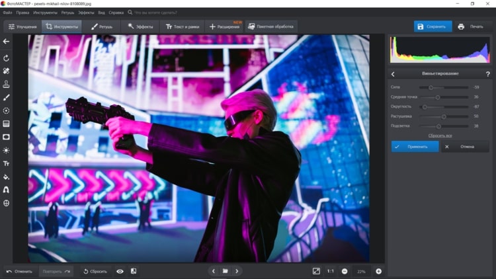The width and height of the screenshot is (496, 279).
Task: Click the text tool icon in sidebar
Action: (x=7, y=163)
